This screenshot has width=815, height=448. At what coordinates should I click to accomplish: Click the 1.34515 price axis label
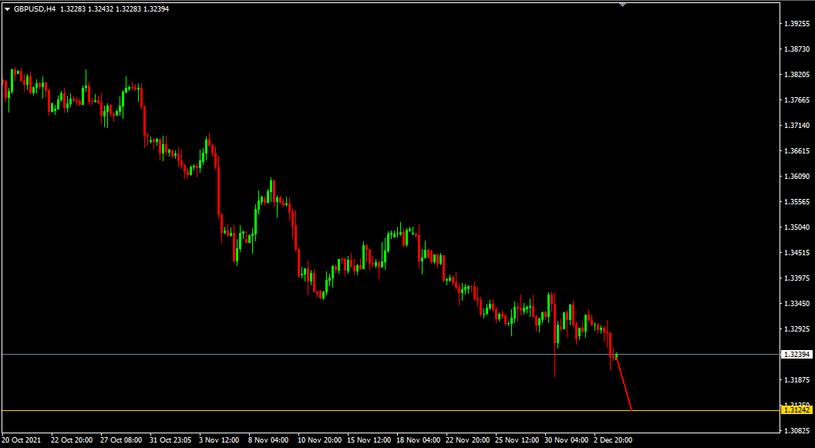(797, 253)
